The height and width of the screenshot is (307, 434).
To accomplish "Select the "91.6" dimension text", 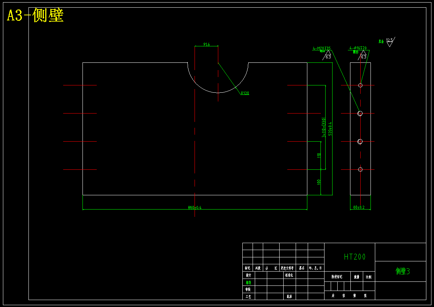I will [207, 44].
